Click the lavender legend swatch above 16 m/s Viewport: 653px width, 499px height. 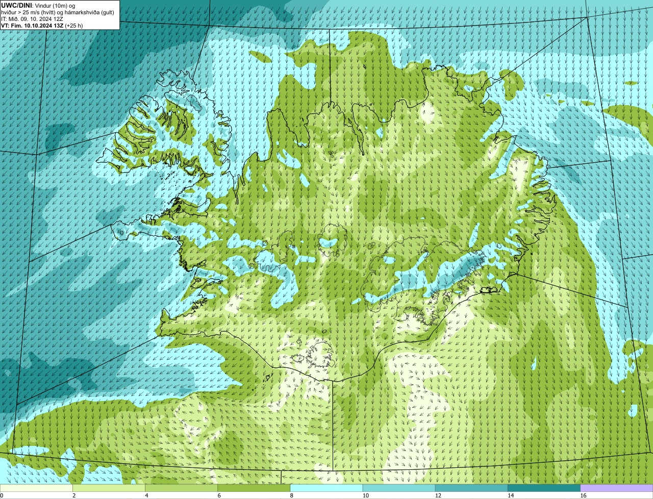point(617,488)
